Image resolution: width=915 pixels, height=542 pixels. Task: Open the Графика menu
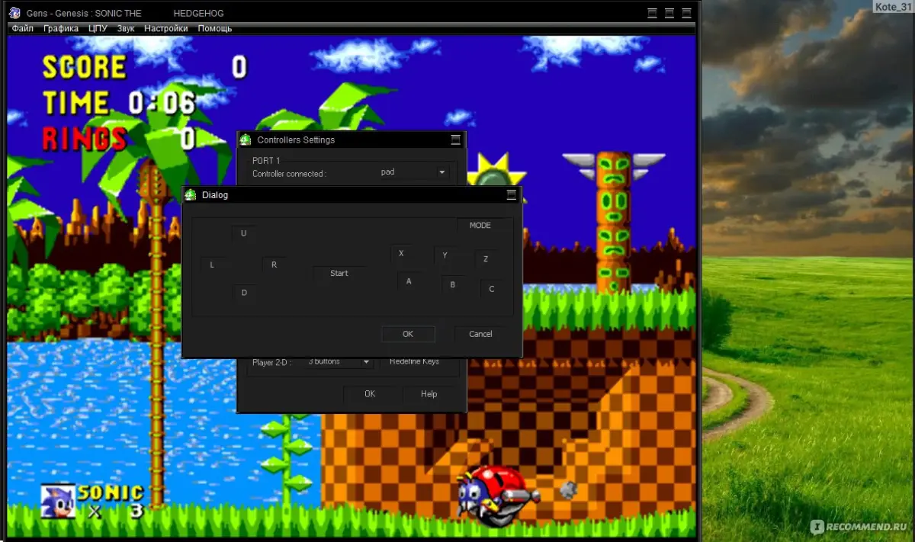[61, 28]
